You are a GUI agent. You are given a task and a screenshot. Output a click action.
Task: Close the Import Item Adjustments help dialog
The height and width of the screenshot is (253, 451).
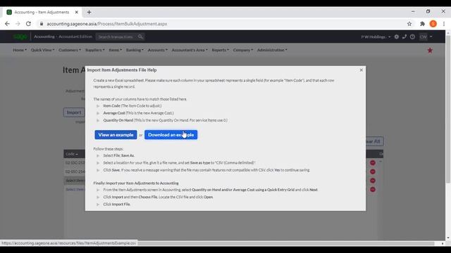pyautogui.click(x=361, y=70)
